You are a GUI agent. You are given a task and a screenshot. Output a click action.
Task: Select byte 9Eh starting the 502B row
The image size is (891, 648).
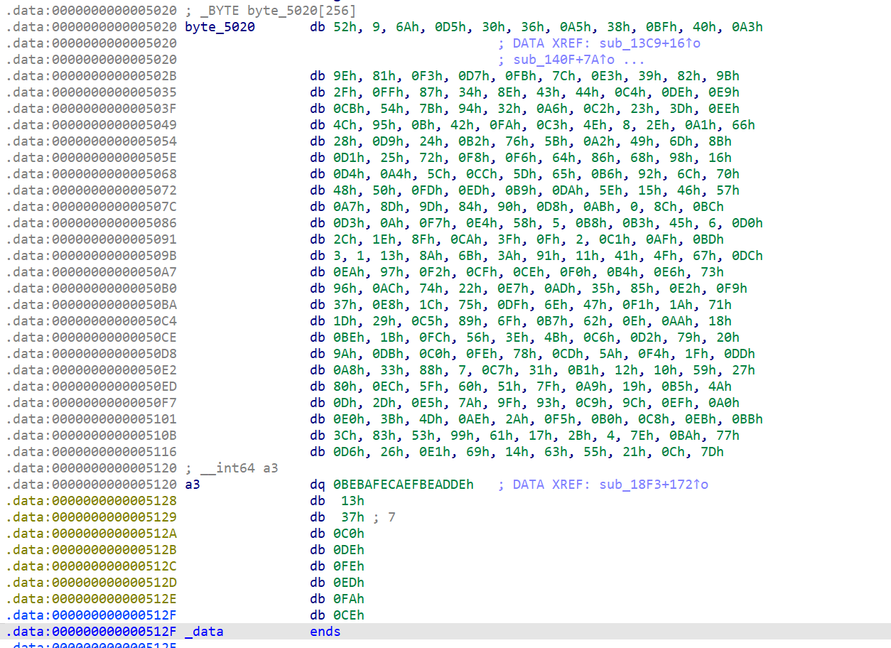click(x=345, y=76)
